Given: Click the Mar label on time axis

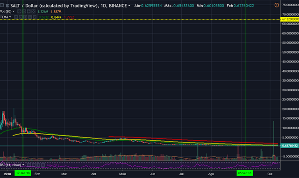Looking at the screenshot, I should pos(64,174).
